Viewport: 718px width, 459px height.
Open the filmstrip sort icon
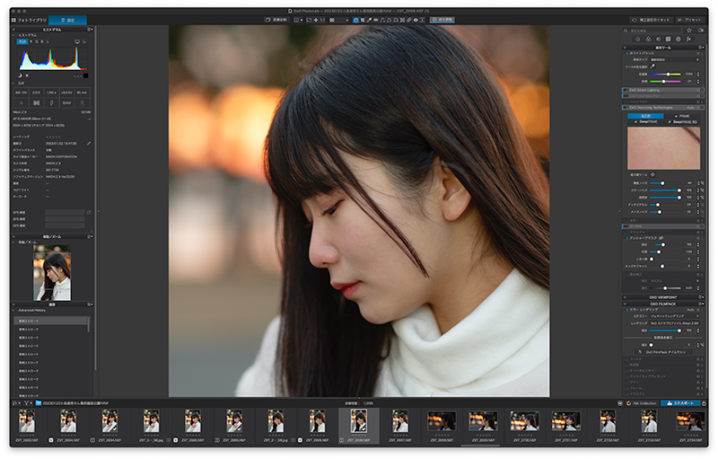point(14,403)
